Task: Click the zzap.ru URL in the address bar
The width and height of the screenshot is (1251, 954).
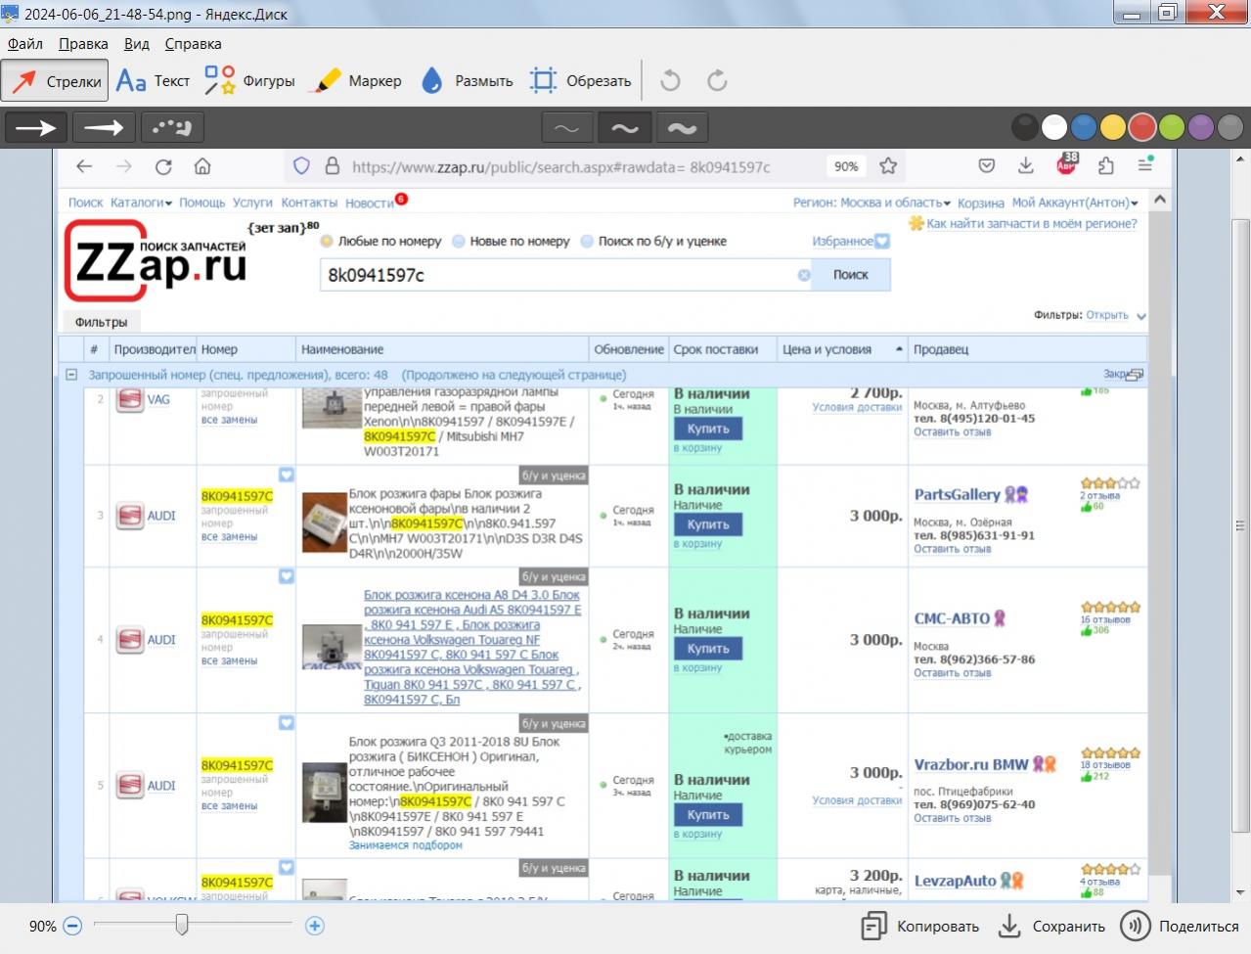Action: click(560, 166)
